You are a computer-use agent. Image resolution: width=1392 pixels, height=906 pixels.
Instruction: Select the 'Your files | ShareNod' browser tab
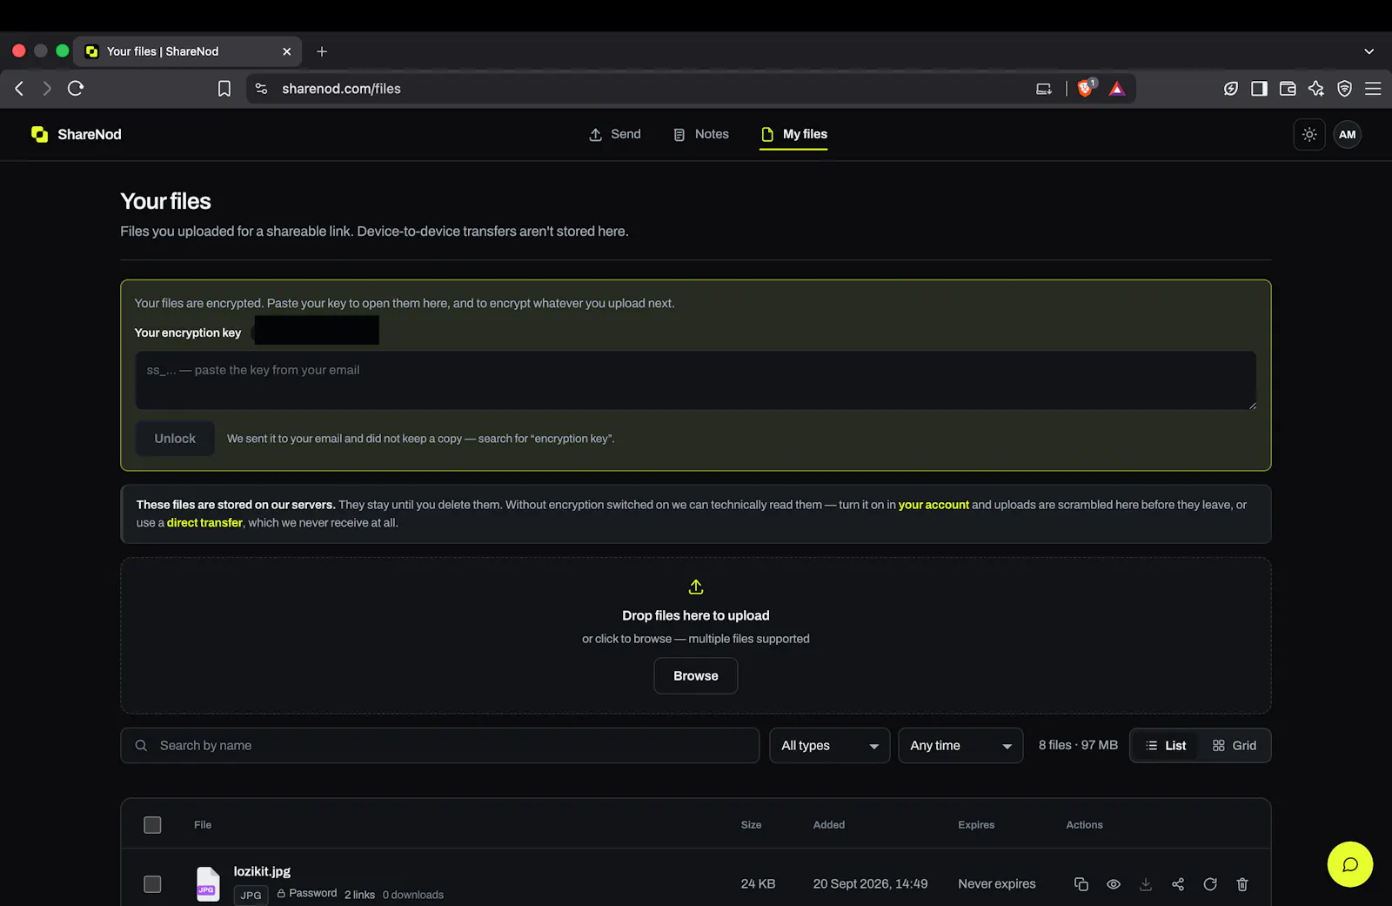pos(188,51)
